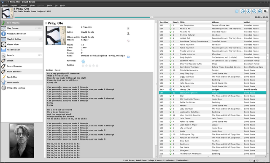Pause the current song
The height and width of the screenshot is (163, 270).
tap(254, 11)
